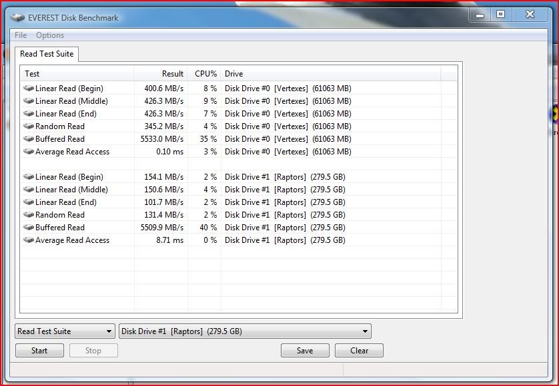Image resolution: width=559 pixels, height=386 pixels.
Task: Select the 345.2 MB/s Random Read result
Action: (x=164, y=126)
